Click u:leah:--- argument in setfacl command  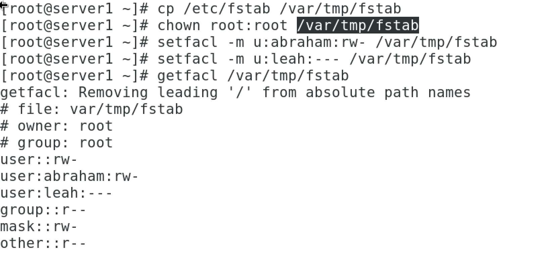tap(297, 59)
